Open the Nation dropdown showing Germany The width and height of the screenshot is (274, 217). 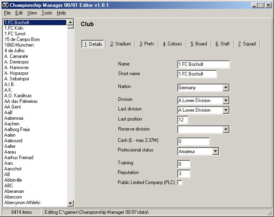pyautogui.click(x=226, y=88)
